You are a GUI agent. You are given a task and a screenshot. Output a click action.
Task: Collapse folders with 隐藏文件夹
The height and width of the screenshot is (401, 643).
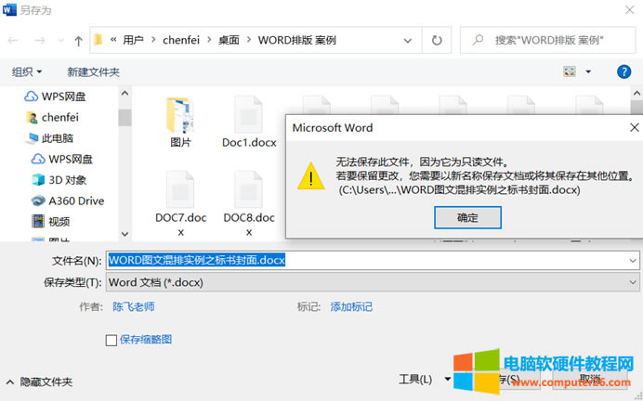(40, 382)
